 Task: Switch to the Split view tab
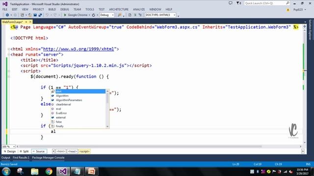click(x=24, y=152)
